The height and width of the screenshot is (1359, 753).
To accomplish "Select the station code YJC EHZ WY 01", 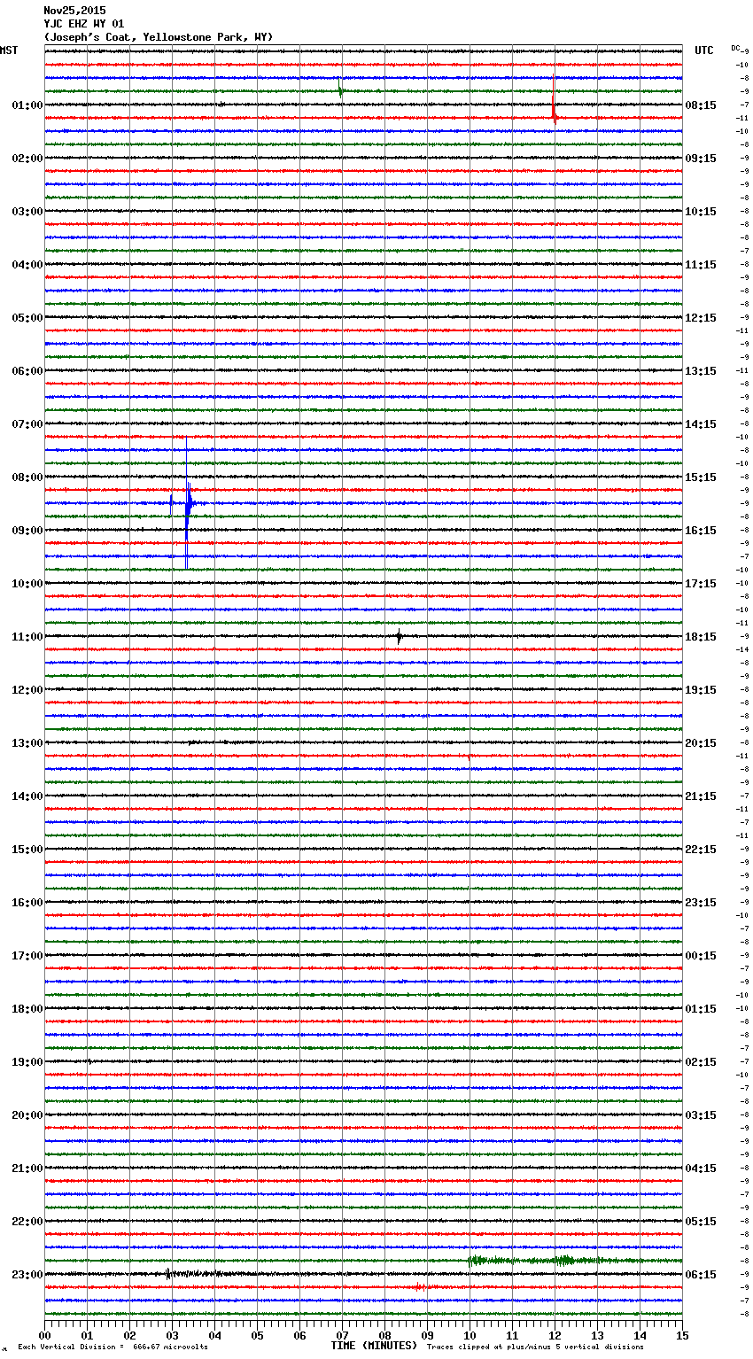I will pyautogui.click(x=84, y=24).
